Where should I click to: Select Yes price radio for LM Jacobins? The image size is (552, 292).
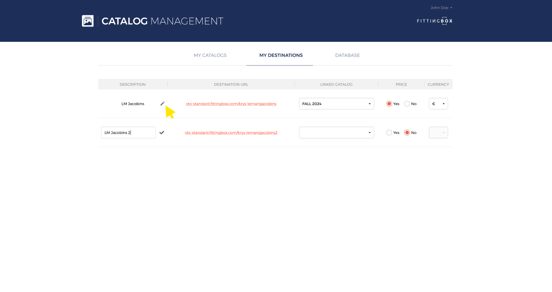[389, 104]
